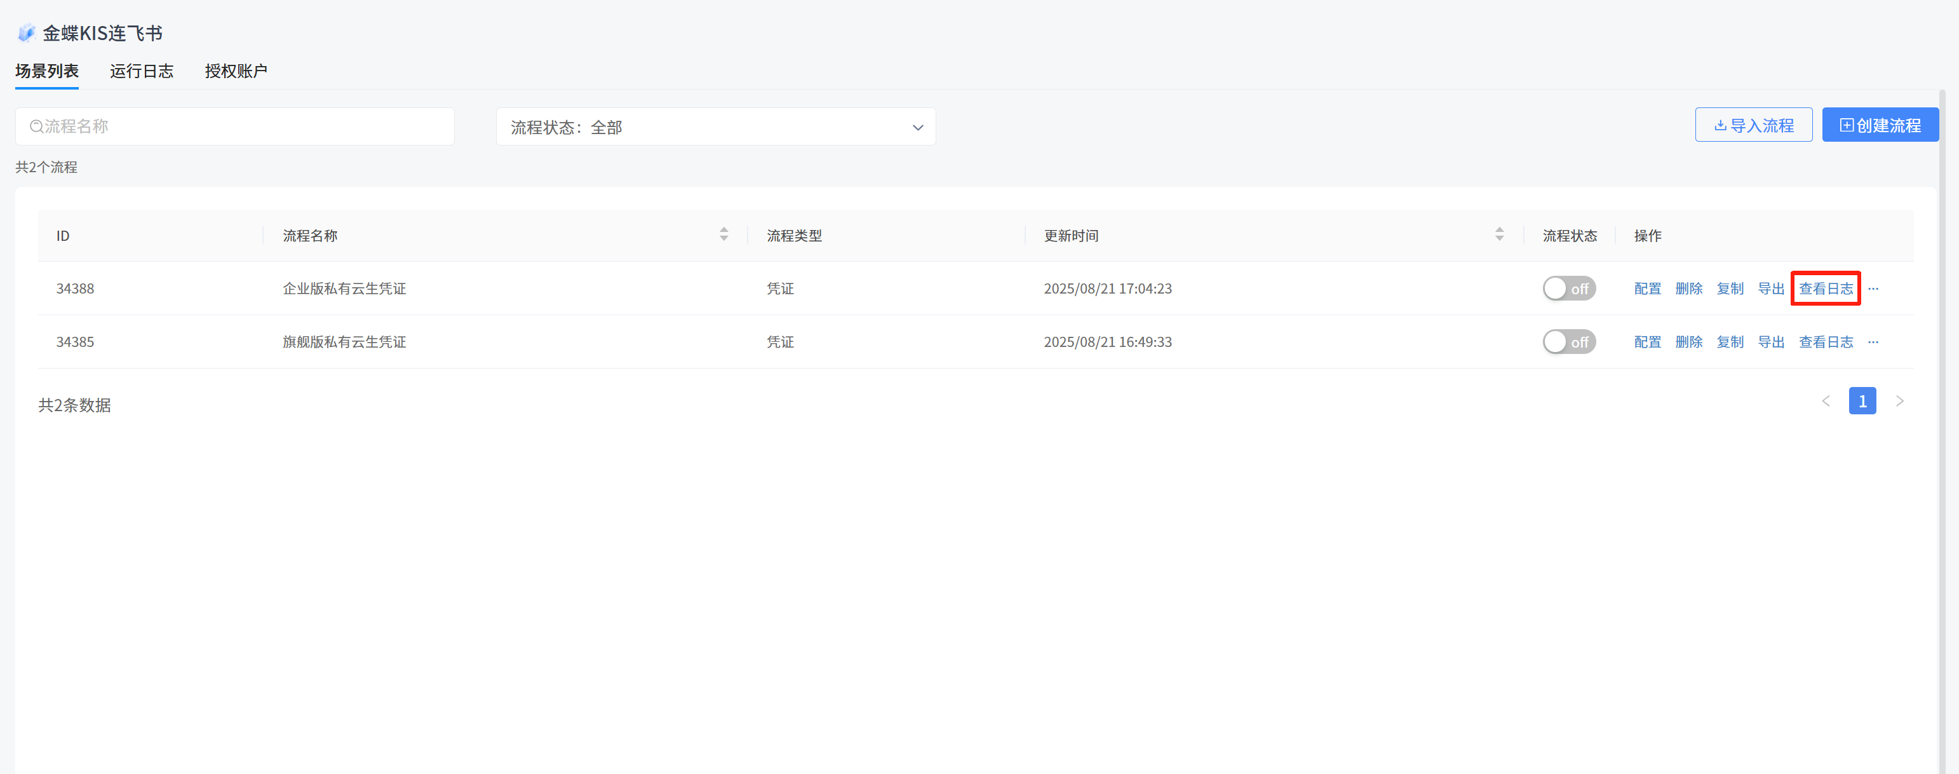Click the search magnifier icon in 流程名称 field
This screenshot has width=1959, height=774.
(x=36, y=126)
